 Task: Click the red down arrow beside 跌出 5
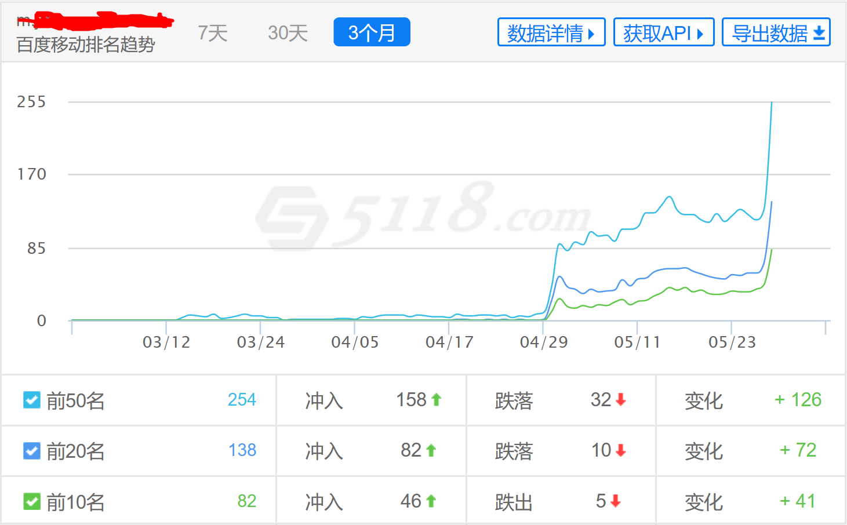pyautogui.click(x=615, y=501)
